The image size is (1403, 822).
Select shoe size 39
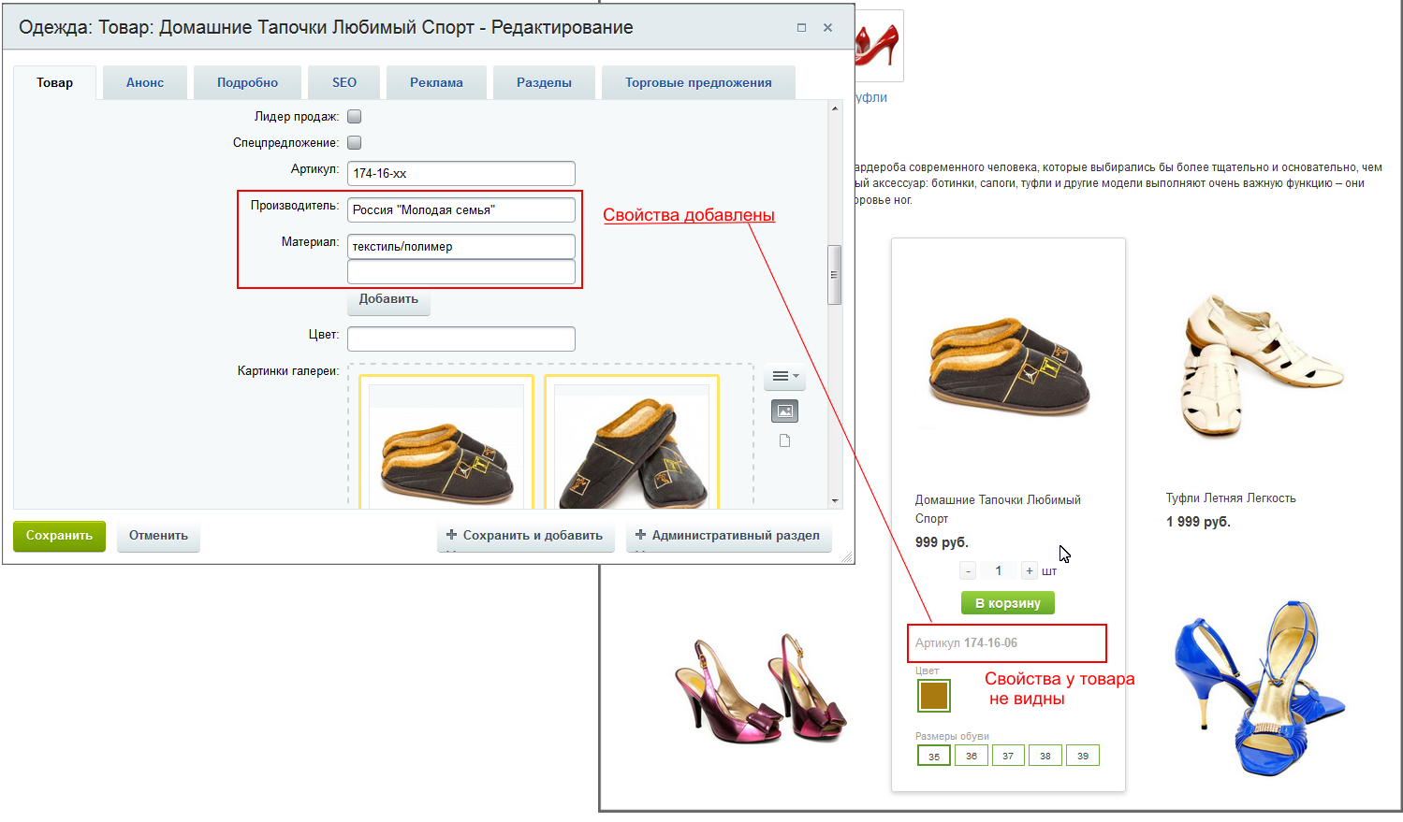1083,756
